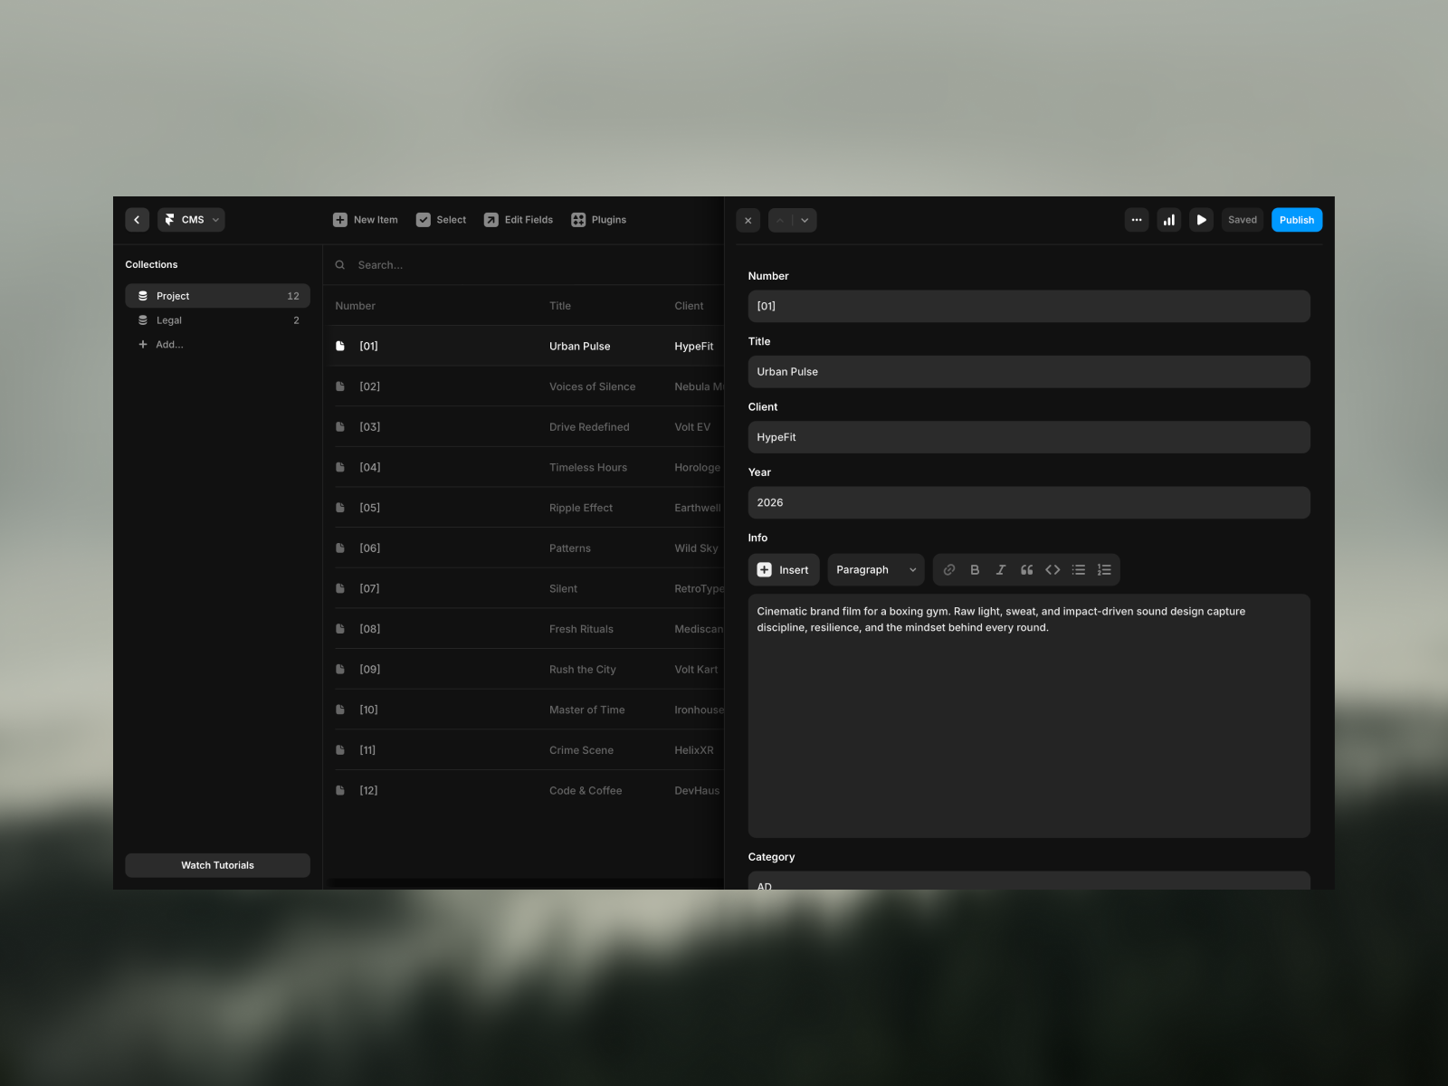The image size is (1448, 1086).
Task: Toggle italic text formatting
Action: 1000,570
